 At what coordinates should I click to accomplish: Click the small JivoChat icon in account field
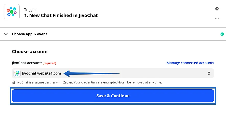(17, 73)
